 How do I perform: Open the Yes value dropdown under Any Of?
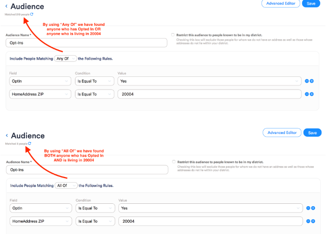(x=209, y=81)
